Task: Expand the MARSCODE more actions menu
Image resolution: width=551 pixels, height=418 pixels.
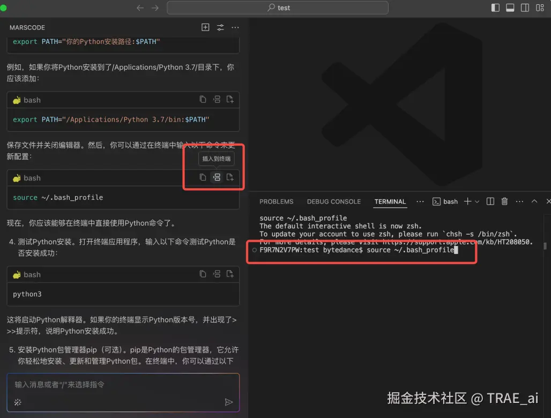Action: tap(235, 27)
